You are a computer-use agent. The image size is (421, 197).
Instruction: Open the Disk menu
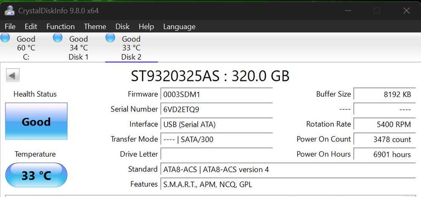pyautogui.click(x=123, y=26)
